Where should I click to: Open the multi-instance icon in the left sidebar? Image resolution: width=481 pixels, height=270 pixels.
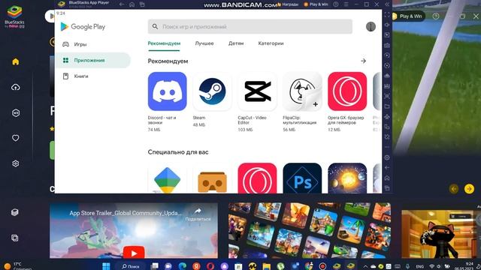(x=15, y=238)
